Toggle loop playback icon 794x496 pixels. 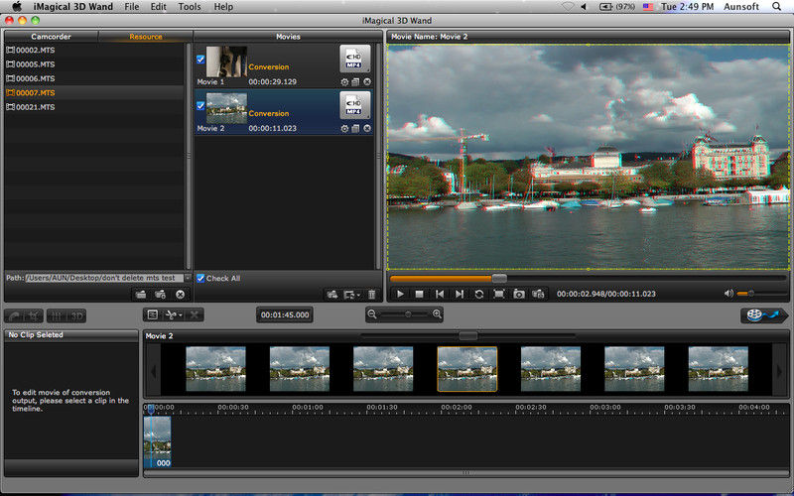(x=479, y=294)
